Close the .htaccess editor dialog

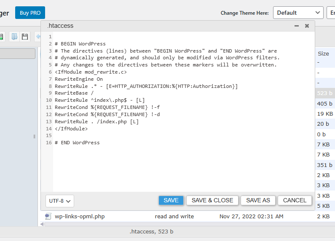tap(307, 26)
